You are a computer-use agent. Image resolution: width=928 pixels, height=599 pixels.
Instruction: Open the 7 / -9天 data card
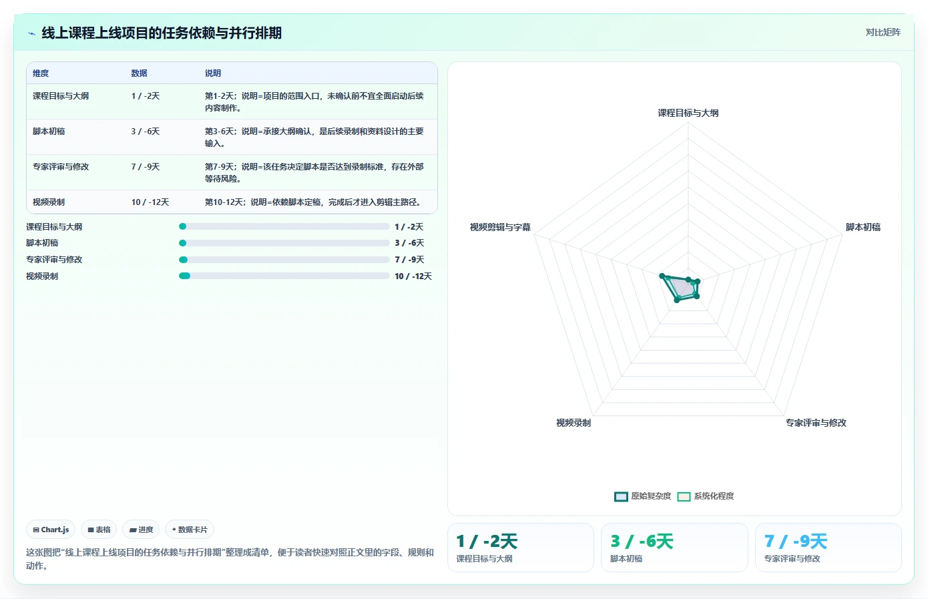[x=829, y=548]
